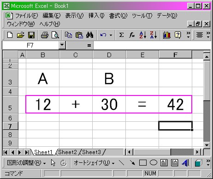Screen dimensions: 213x179
Task: Open the 挿入(I) menu
Action: (96, 16)
